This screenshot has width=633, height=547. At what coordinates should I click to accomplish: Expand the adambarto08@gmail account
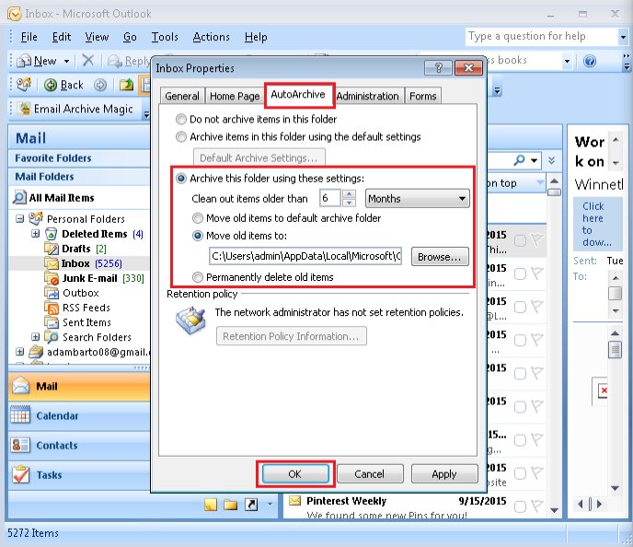[19, 352]
